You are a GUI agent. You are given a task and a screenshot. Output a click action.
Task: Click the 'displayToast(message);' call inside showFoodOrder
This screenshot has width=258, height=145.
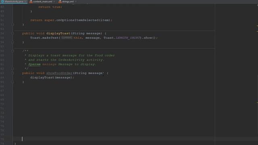tap(52, 77)
